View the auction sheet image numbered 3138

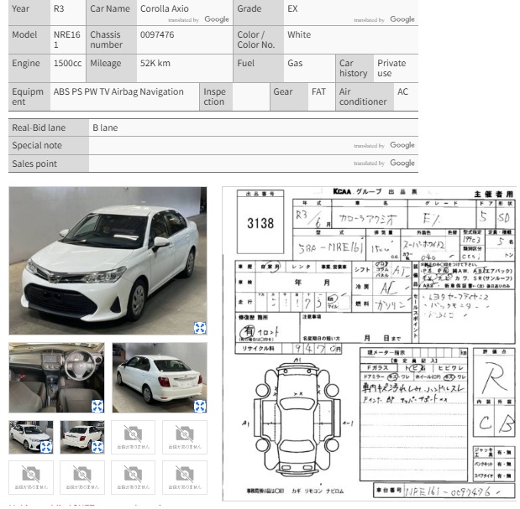point(369,343)
